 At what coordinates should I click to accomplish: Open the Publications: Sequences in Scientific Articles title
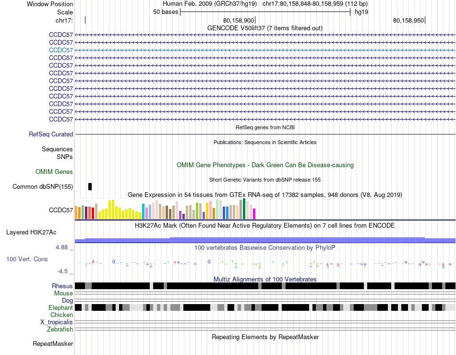[265, 142]
